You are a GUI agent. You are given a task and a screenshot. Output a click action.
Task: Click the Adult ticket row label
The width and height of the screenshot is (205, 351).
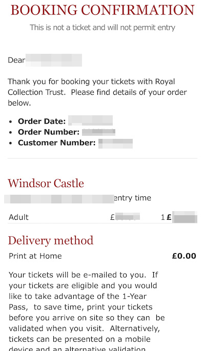click(x=18, y=217)
